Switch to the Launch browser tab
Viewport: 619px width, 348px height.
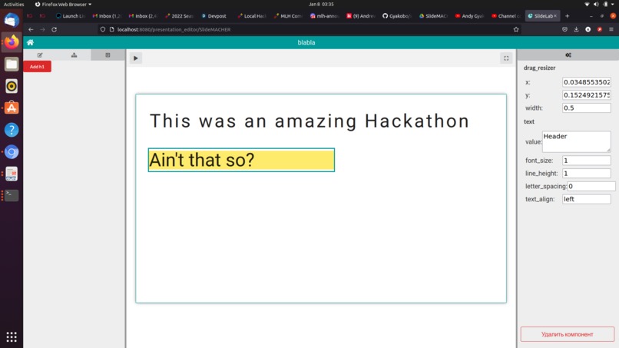point(70,16)
